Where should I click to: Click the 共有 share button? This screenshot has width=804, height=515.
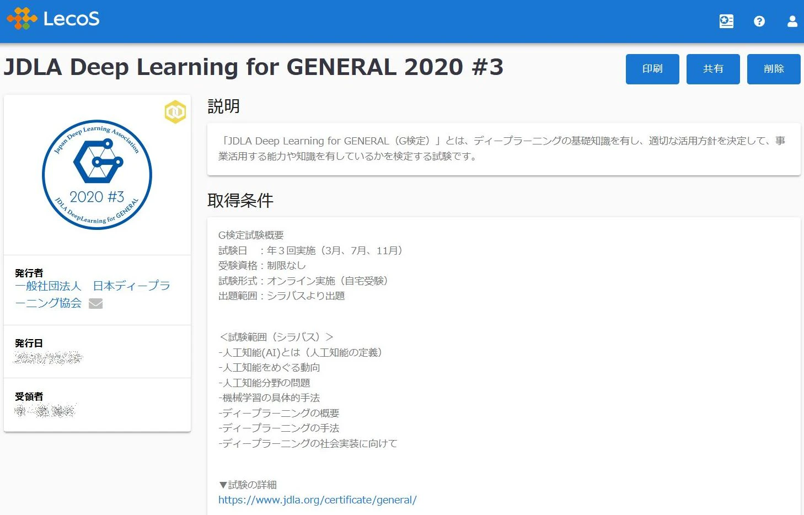tap(713, 69)
